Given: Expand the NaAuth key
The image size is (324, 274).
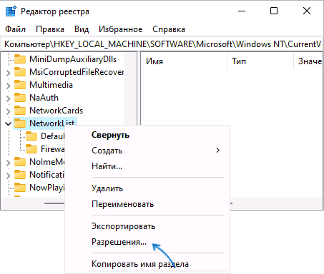Looking at the screenshot, I should 8,98.
